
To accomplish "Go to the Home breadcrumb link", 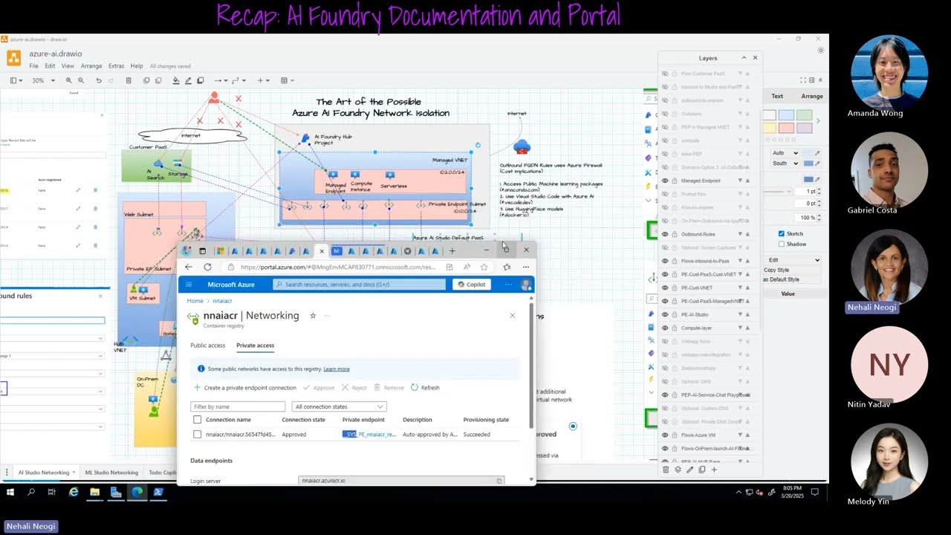I will click(195, 301).
